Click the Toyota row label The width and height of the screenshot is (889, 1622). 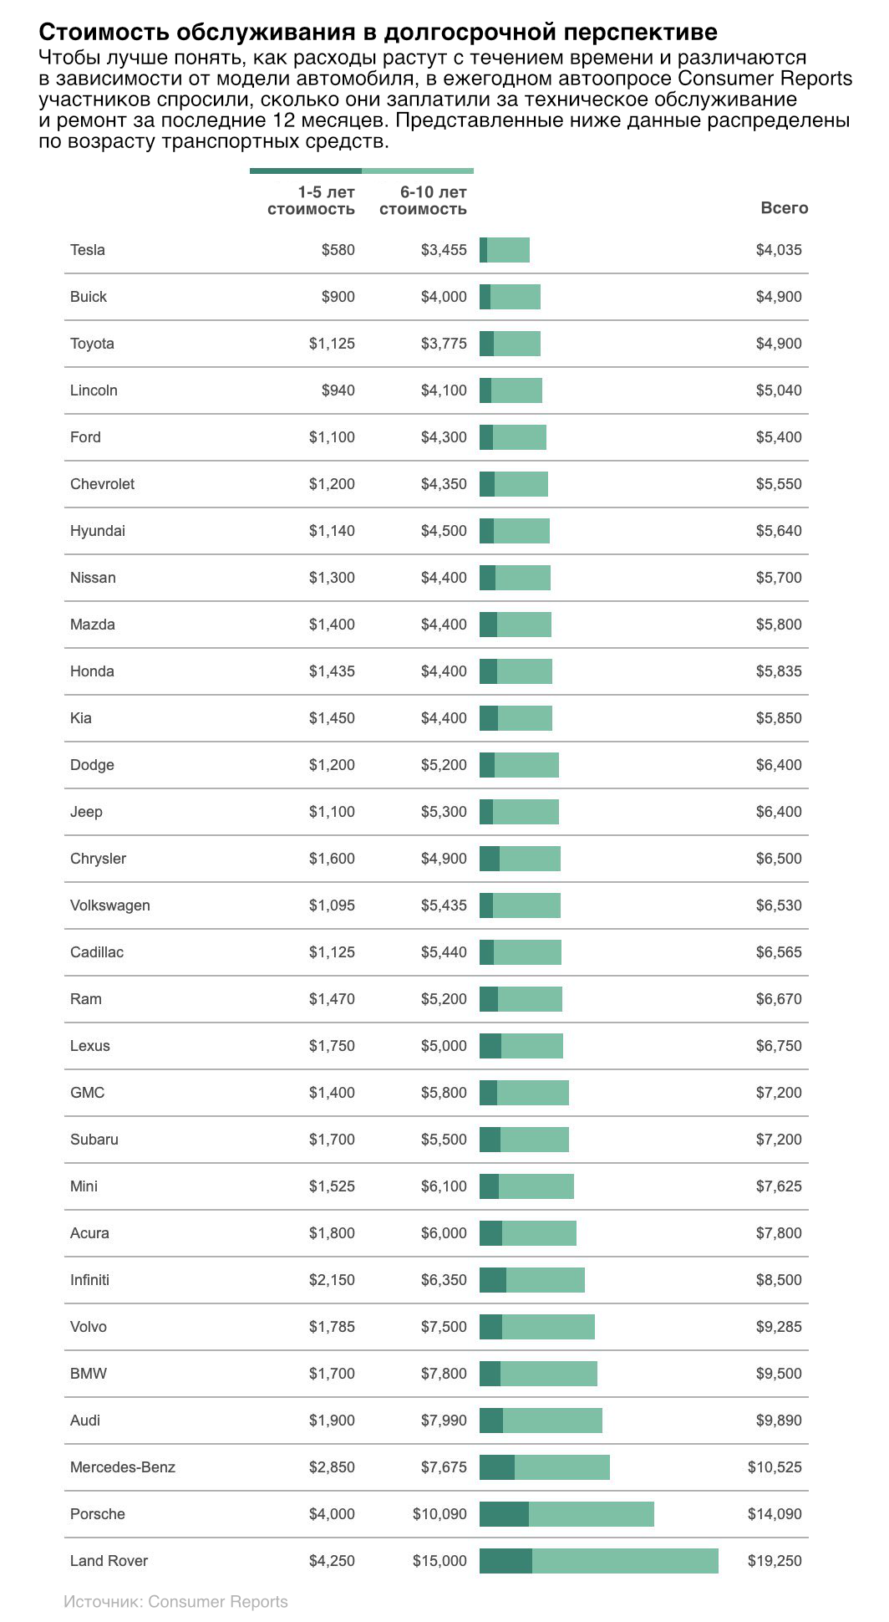tap(92, 344)
